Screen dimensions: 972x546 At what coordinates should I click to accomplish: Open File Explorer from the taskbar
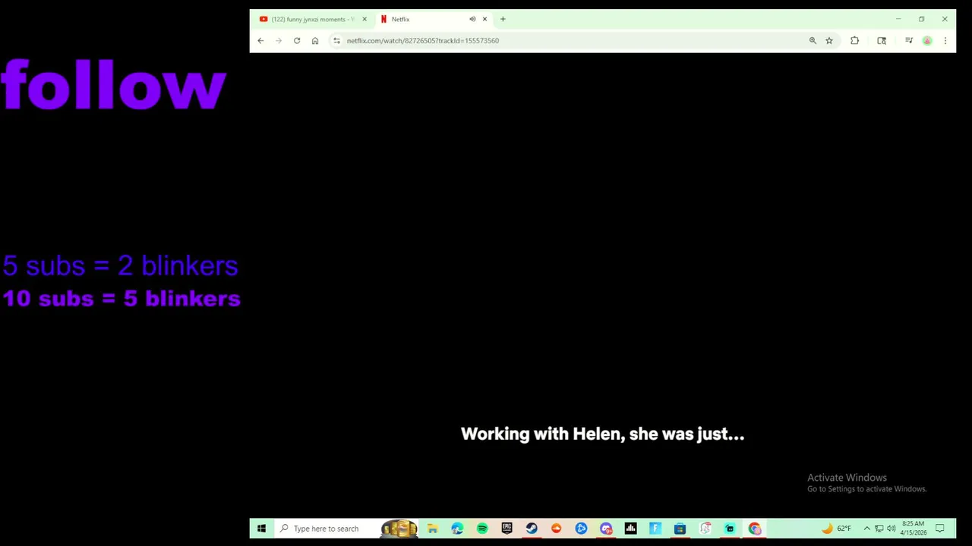click(432, 529)
